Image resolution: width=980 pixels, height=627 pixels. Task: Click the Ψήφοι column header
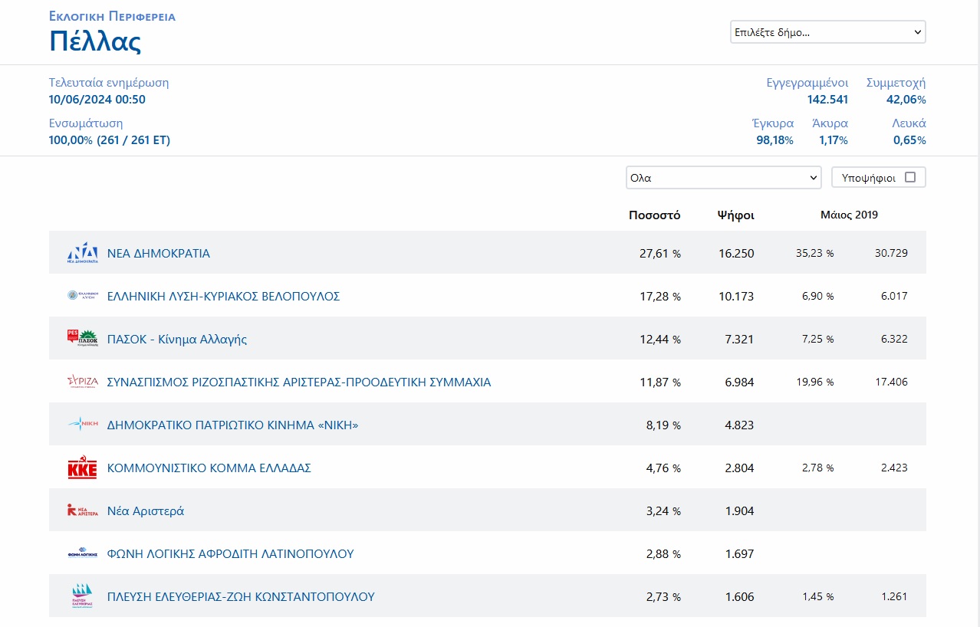735,215
